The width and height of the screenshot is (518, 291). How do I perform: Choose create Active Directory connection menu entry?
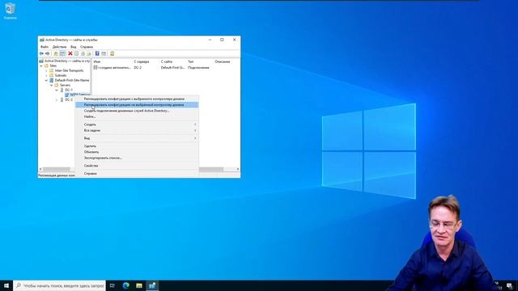tap(137, 111)
